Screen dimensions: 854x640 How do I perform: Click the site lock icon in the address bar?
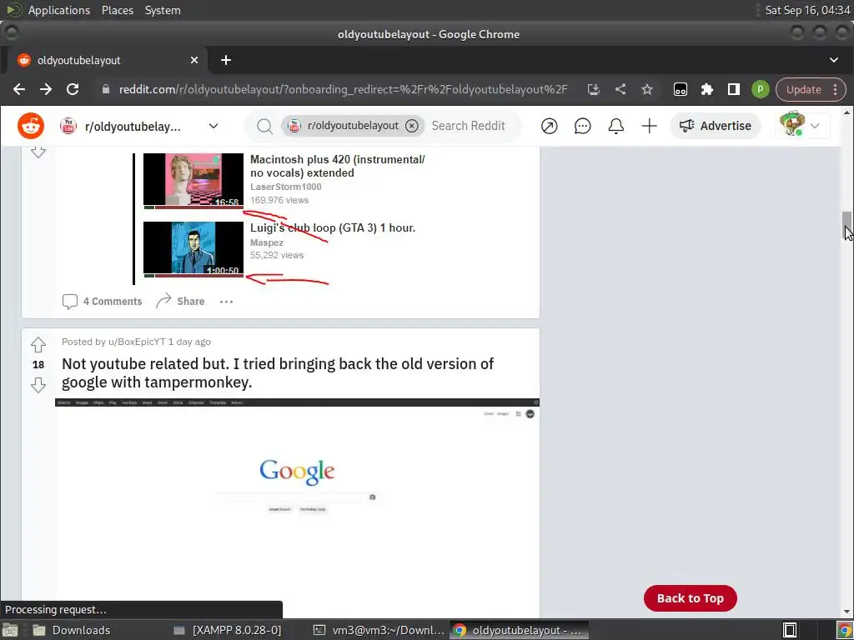pyautogui.click(x=106, y=89)
